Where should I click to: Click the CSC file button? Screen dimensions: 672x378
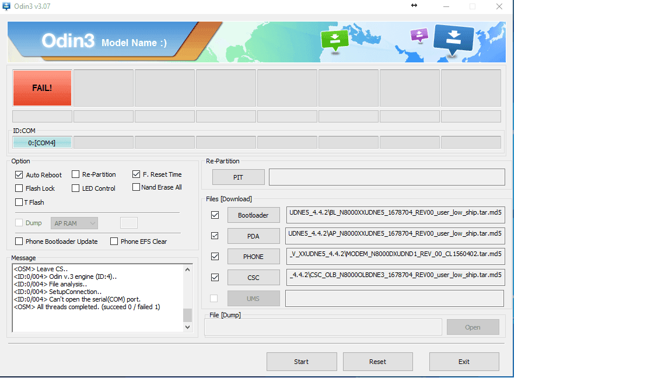pyautogui.click(x=253, y=278)
